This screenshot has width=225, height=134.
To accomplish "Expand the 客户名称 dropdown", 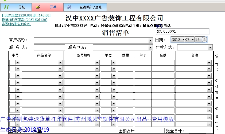I will [x=150, y=40].
